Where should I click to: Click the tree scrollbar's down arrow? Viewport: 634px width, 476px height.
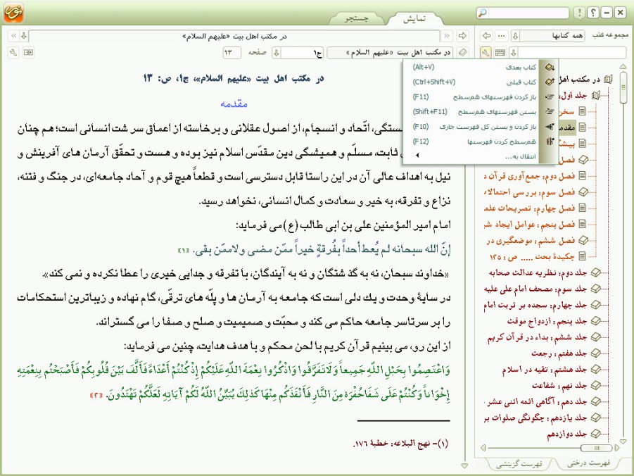point(623,441)
